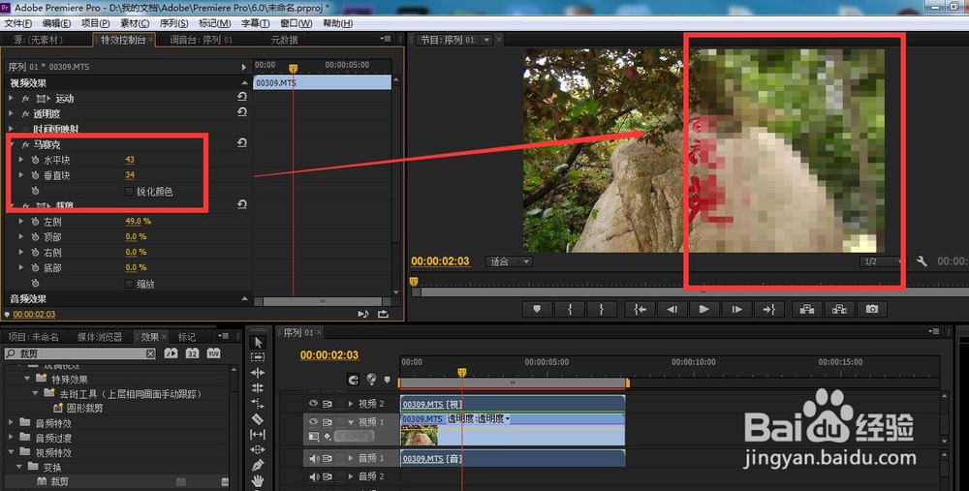Filter by YUV Effects icon
969x491 pixels.
(x=213, y=353)
